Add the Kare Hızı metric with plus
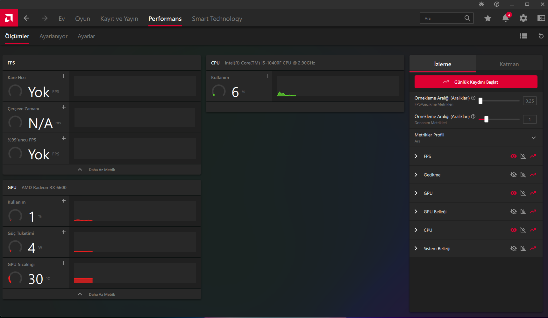Image resolution: width=548 pixels, height=318 pixels. [x=64, y=76]
